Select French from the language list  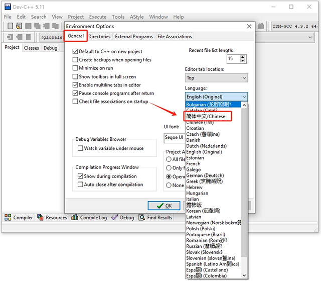[213, 164]
